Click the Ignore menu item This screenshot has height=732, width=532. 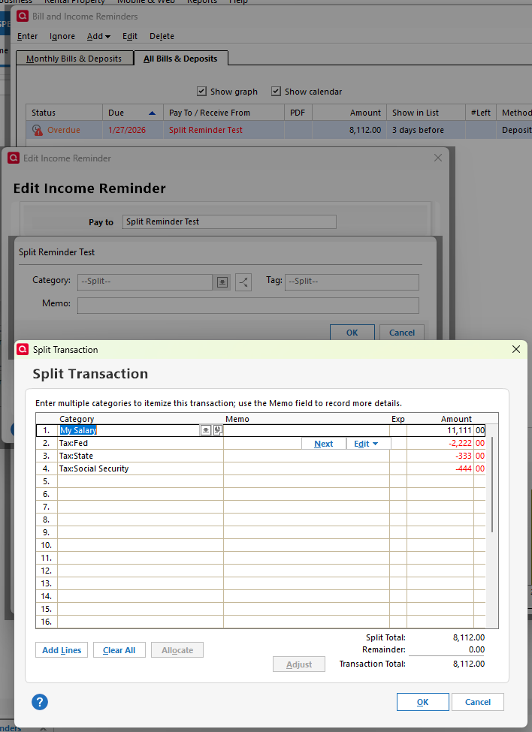[62, 36]
